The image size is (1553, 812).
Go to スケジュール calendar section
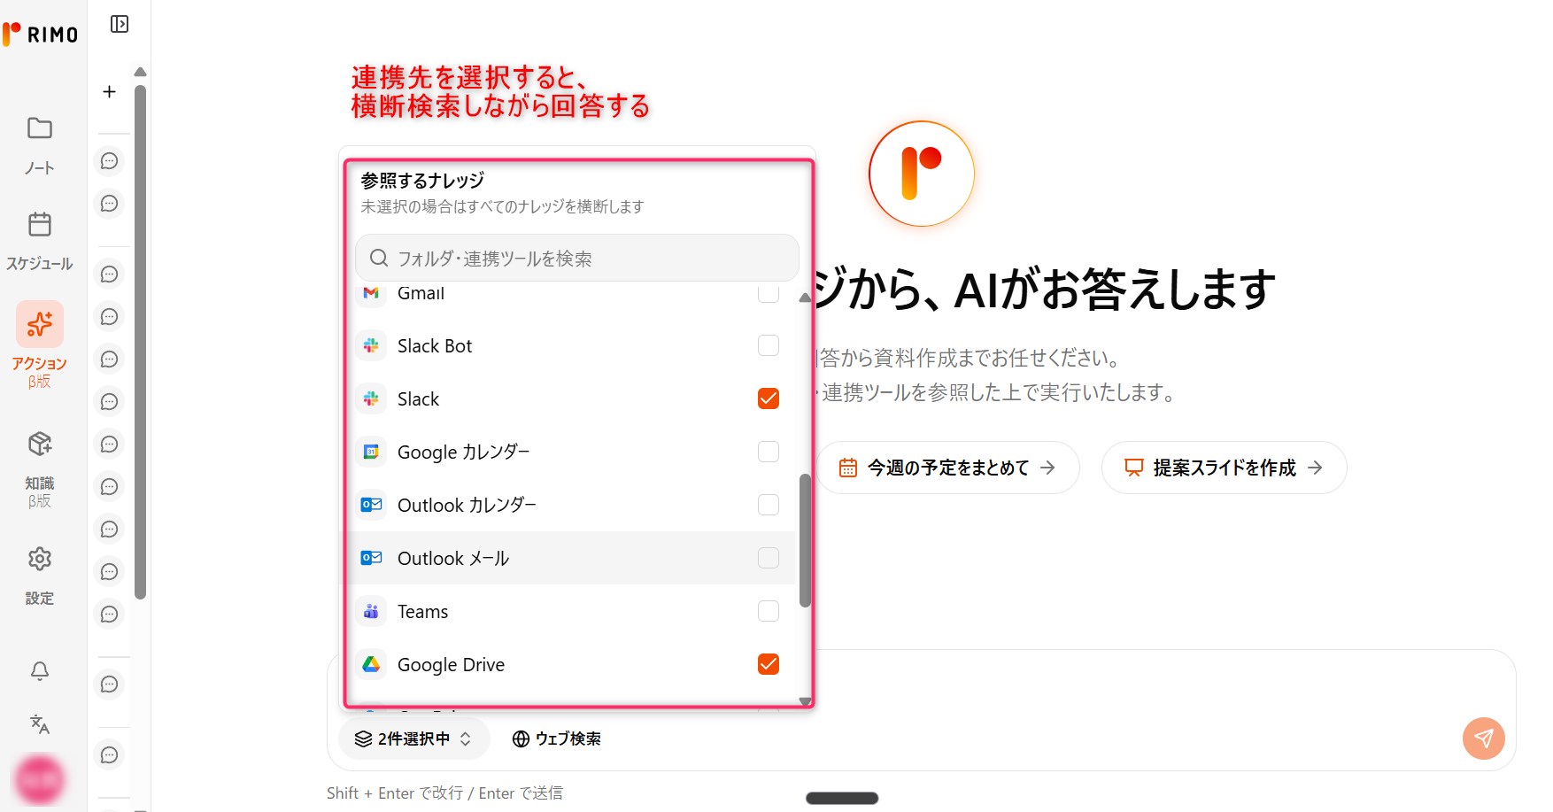40,241
